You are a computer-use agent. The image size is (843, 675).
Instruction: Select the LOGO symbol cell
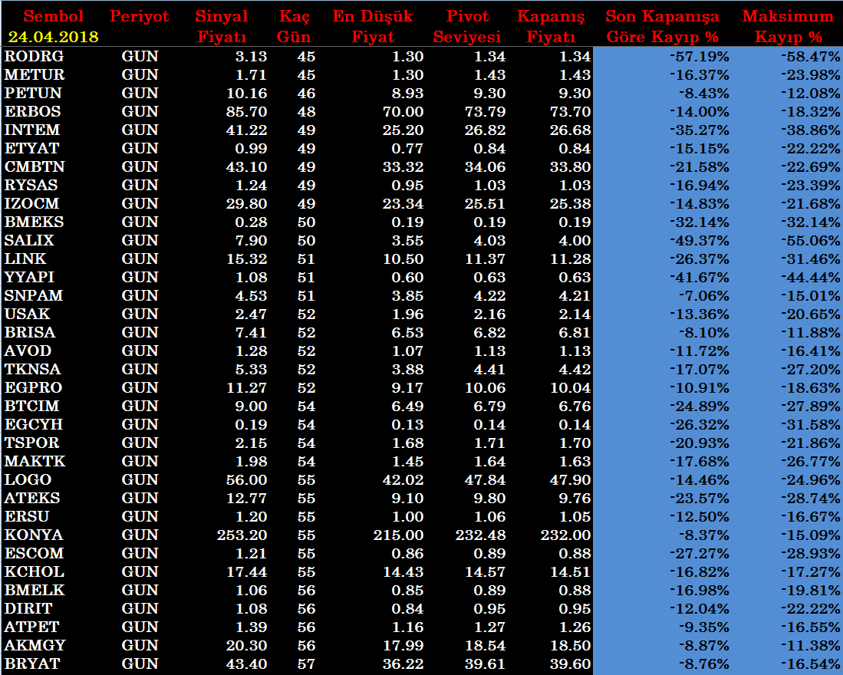[28, 479]
